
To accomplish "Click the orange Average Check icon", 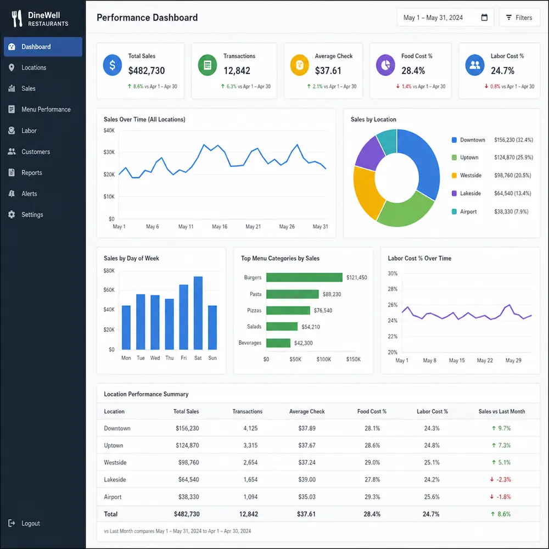I will tap(300, 65).
